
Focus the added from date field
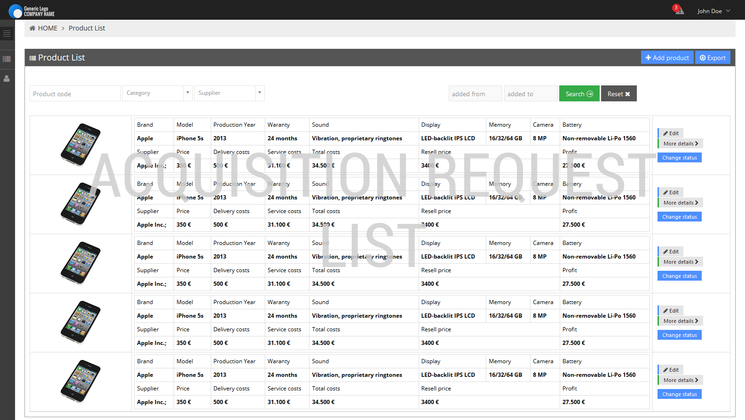[x=476, y=93]
